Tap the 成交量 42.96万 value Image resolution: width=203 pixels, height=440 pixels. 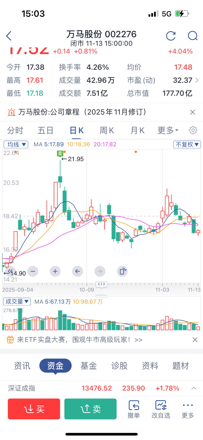(101, 80)
